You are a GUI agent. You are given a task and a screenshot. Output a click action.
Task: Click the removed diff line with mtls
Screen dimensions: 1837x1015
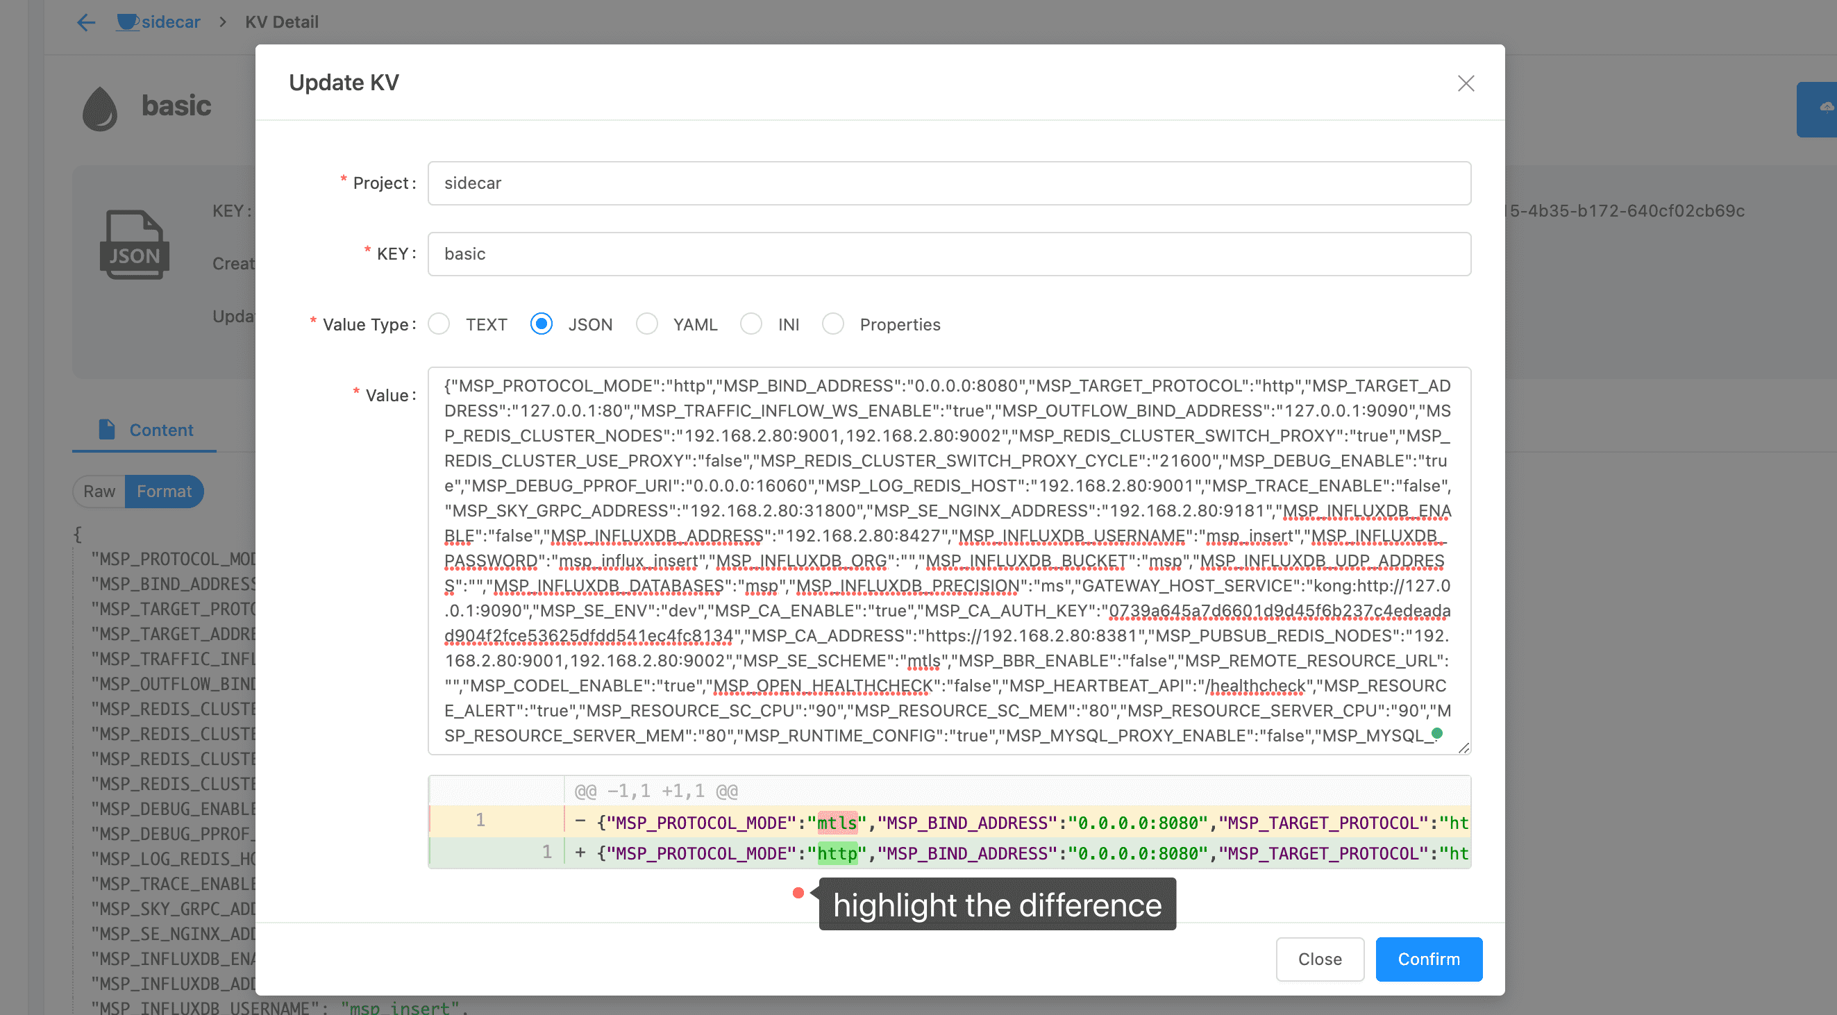coord(949,822)
